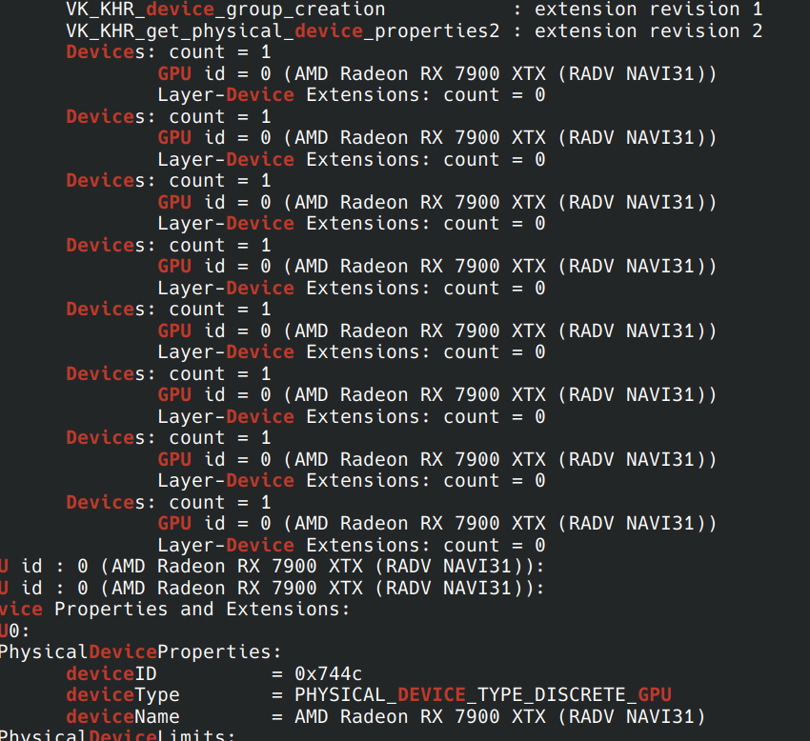Click the deviceType label

pos(122,694)
